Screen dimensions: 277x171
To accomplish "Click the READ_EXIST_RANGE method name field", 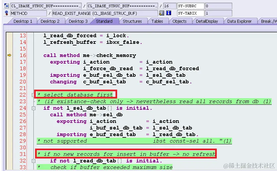I will 105,13.
